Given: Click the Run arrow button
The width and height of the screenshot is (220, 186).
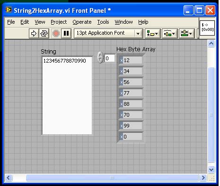Looking at the screenshot, I should 34,33.
